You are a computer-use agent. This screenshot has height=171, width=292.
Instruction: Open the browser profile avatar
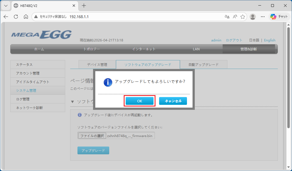[x=253, y=17]
